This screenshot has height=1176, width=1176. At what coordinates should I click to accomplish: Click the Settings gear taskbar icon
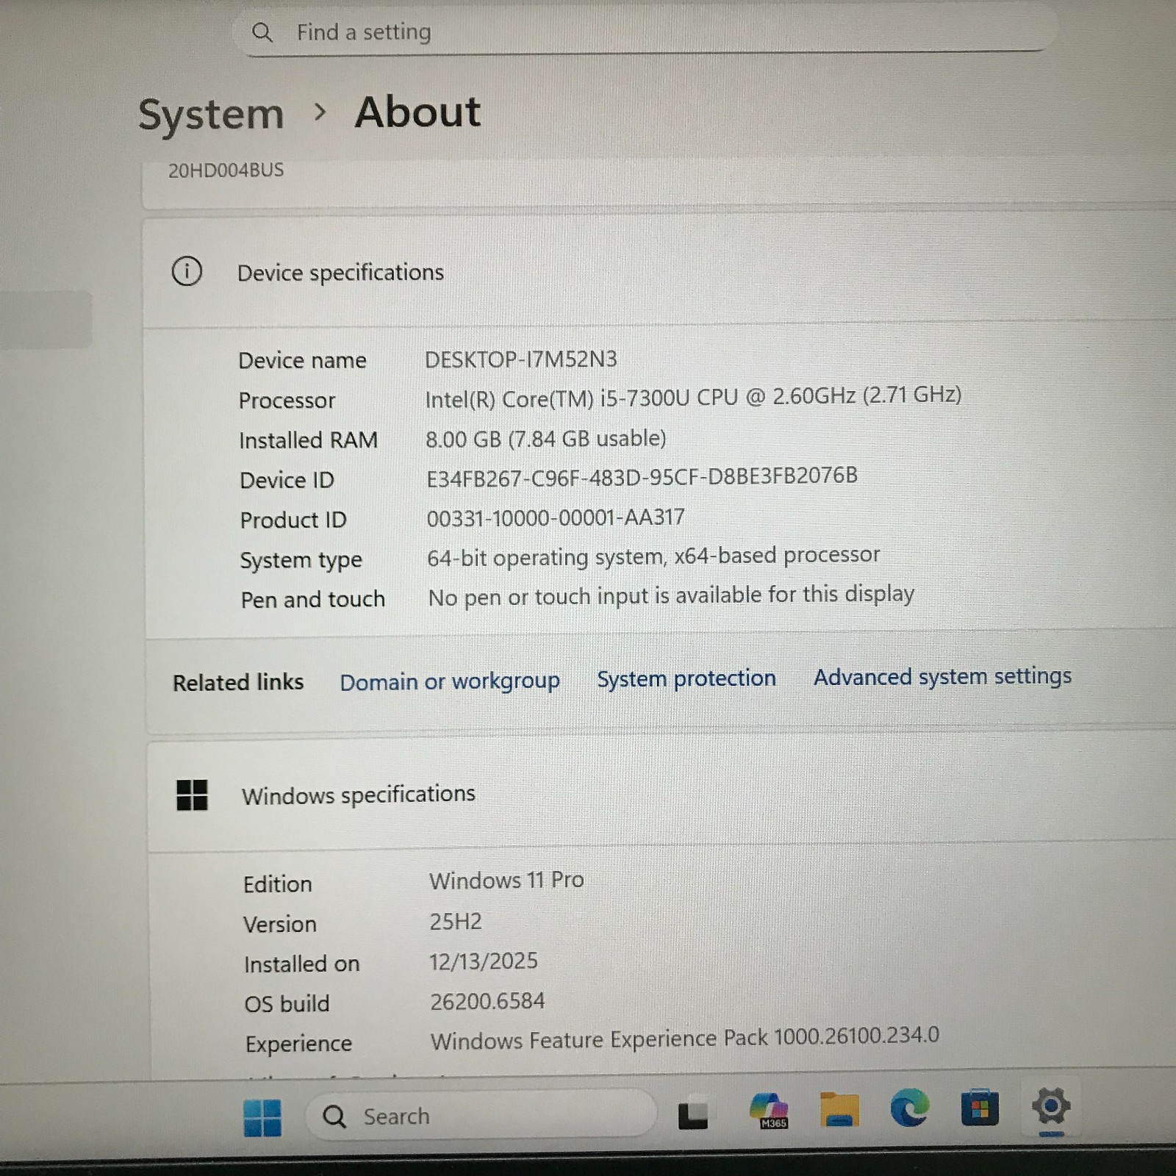1051,1106
